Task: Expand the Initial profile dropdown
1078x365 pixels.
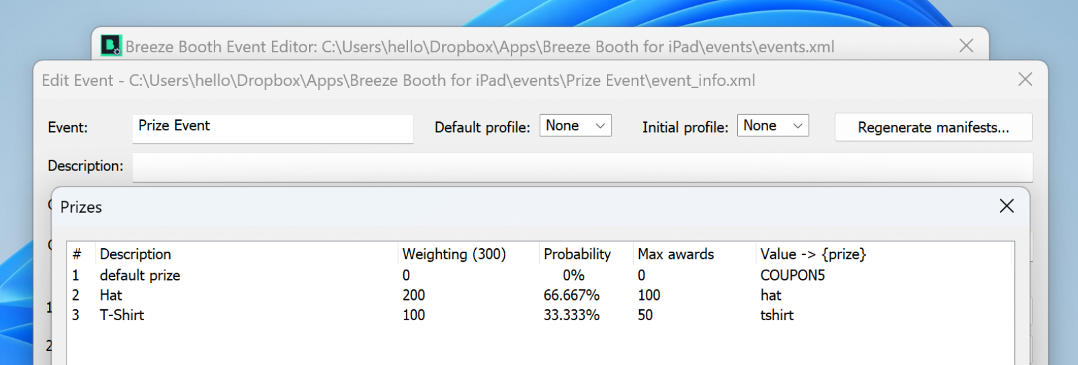Action: 773,126
